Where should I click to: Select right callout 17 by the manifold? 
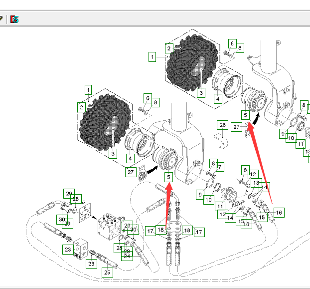[x=199, y=232]
